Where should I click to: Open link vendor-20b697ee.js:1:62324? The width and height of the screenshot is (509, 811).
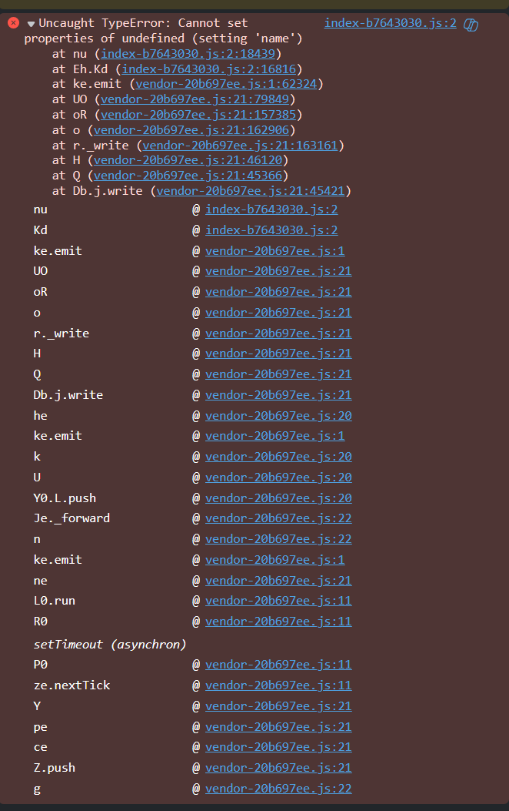[x=226, y=84]
